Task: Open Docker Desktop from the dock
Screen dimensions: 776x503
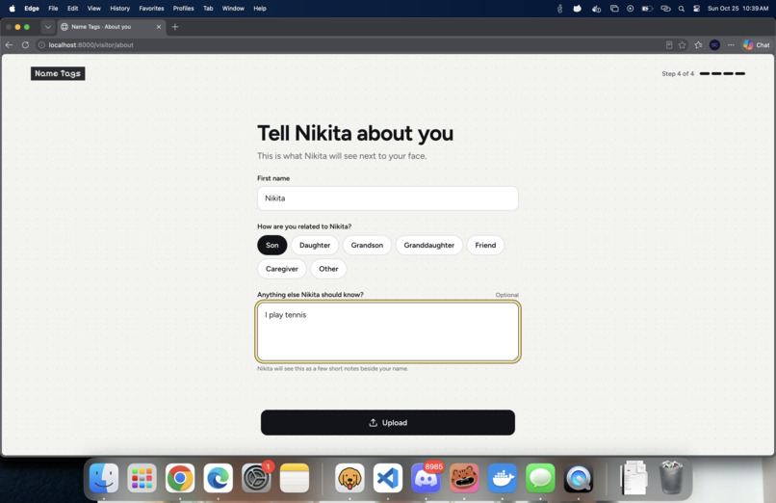Action: (503, 478)
